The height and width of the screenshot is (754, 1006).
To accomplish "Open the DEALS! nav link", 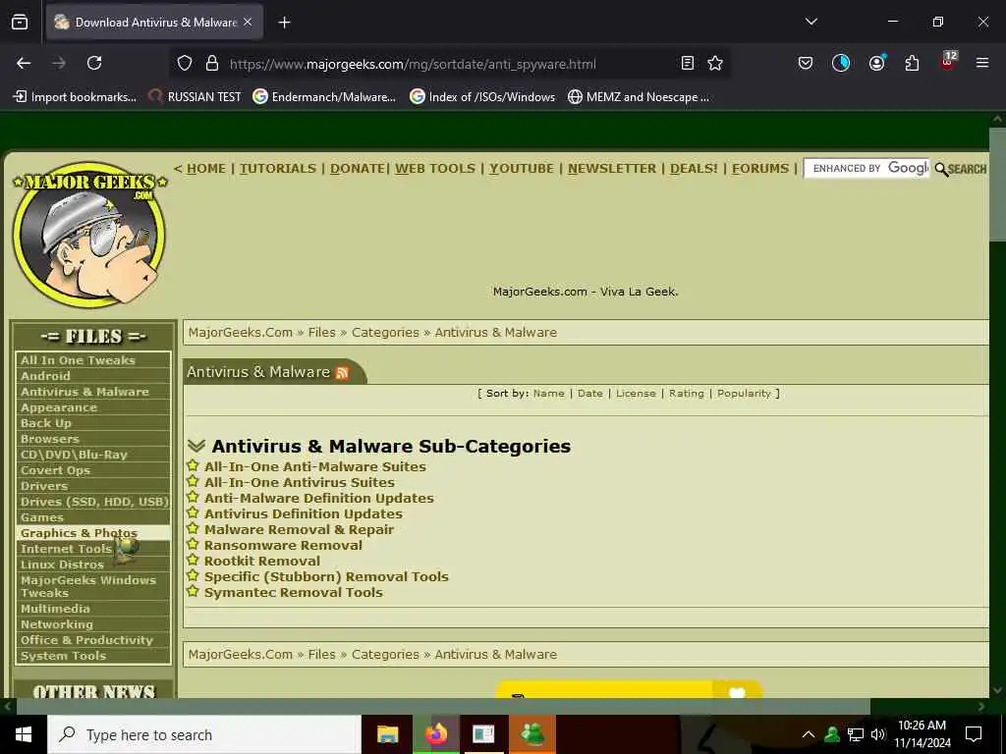I will pos(694,169).
